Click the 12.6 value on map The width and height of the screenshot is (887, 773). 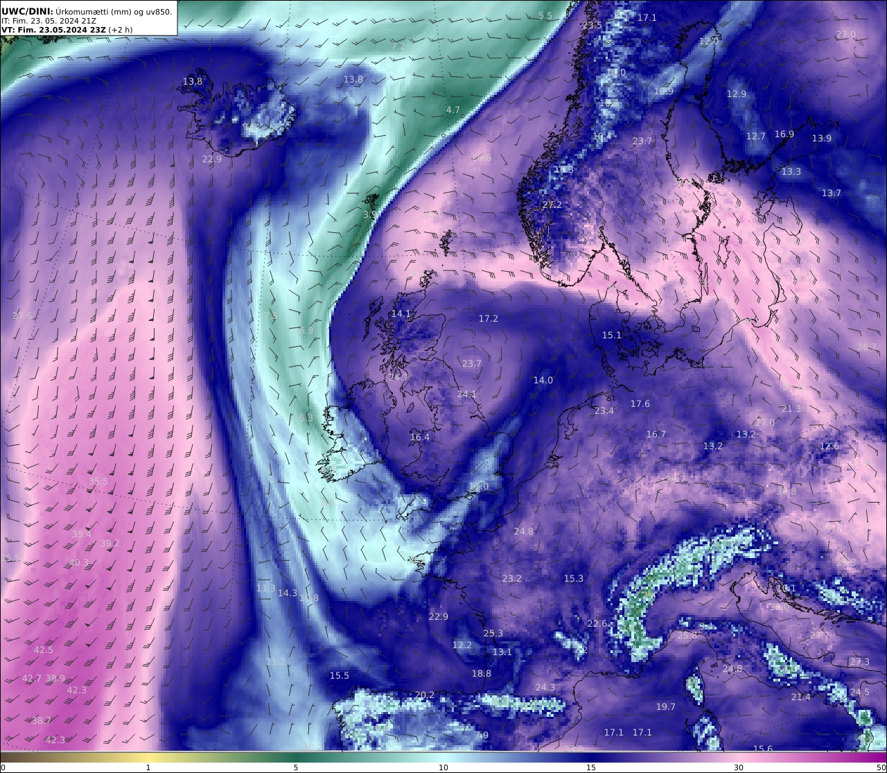pyautogui.click(x=829, y=446)
